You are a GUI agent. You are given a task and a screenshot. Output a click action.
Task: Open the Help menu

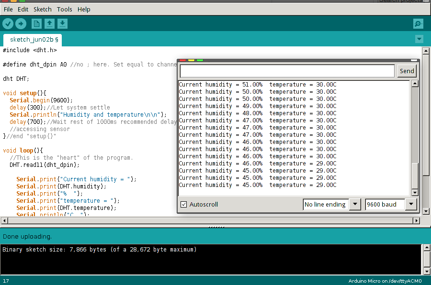click(84, 10)
